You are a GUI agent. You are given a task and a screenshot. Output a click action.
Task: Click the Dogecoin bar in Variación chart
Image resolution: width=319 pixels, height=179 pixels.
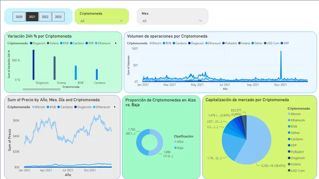click(33, 65)
